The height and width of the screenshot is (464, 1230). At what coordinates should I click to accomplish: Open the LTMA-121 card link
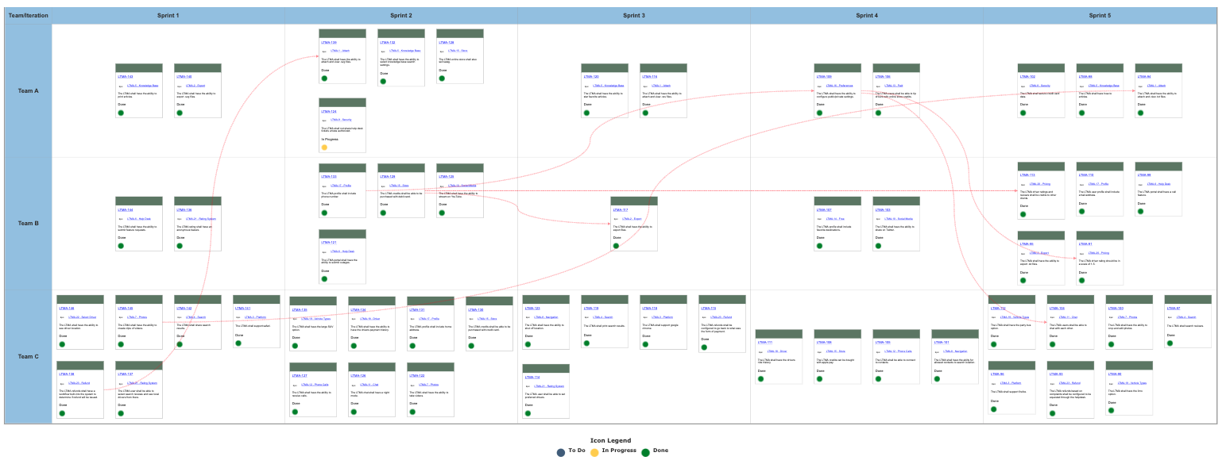coord(330,244)
